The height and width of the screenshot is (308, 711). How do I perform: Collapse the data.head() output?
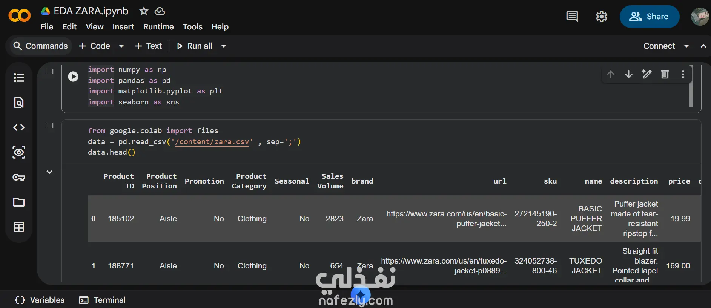49,172
